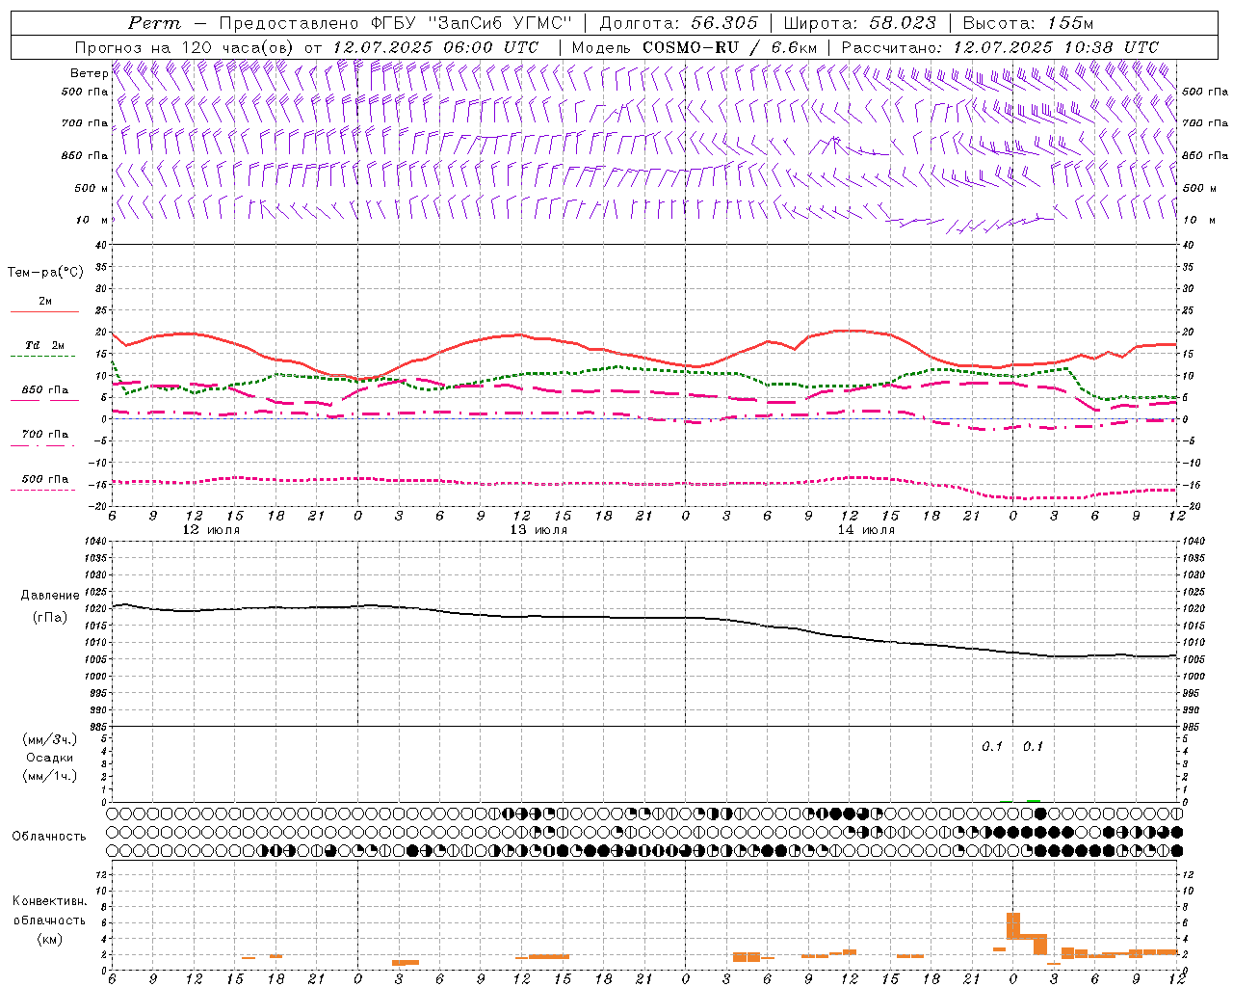Click '985' on the right pressure axis
Screen dimensions: 1233x987
(1192, 727)
